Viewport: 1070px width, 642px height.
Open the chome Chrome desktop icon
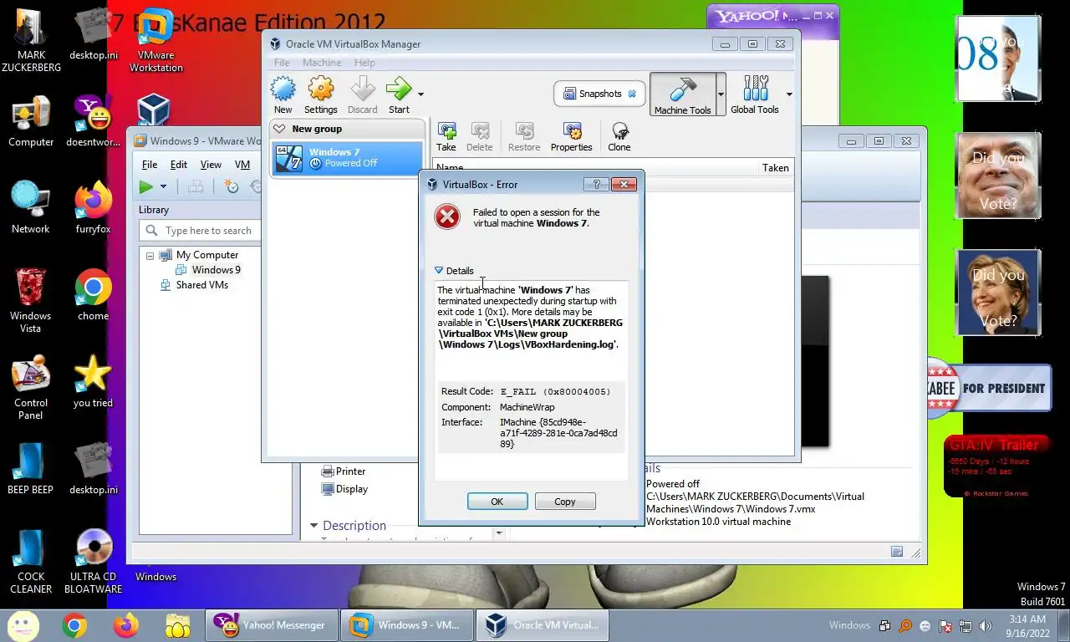(93, 295)
